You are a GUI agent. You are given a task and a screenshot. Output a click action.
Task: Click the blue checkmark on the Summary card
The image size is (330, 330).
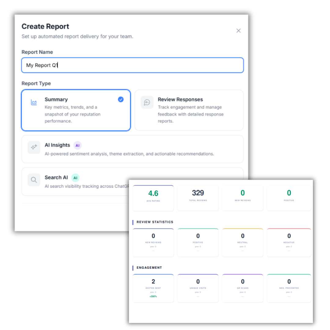click(x=121, y=99)
